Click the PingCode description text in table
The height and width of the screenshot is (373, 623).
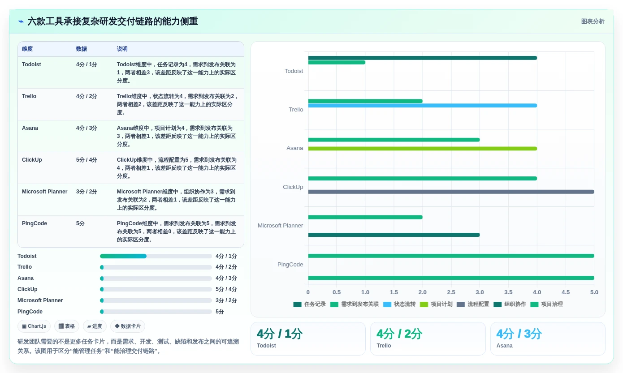[177, 232]
